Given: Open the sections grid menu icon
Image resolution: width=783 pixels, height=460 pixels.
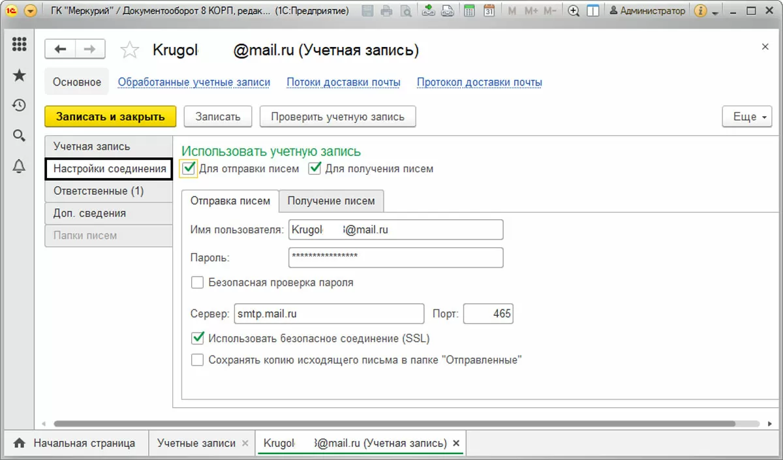Looking at the screenshot, I should 20,44.
